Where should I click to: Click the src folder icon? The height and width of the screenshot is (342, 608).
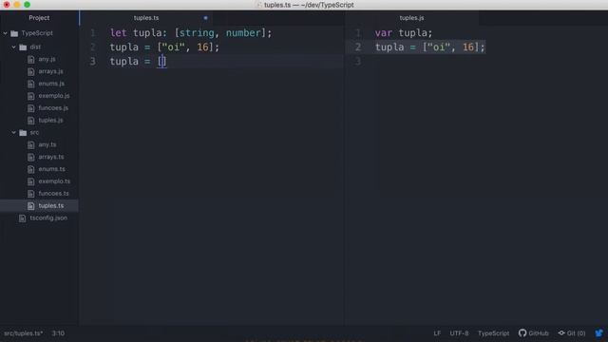pos(23,133)
